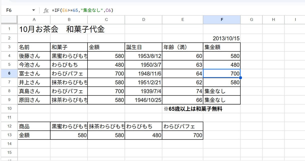
Task: Select cell わらびもち in row 12
Action: [x=143, y=126]
